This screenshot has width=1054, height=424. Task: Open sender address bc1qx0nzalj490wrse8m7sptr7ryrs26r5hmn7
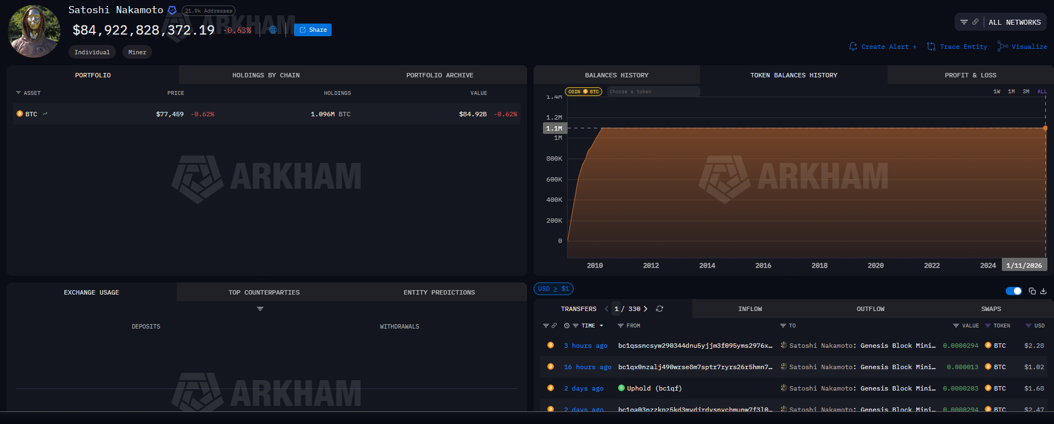coord(695,367)
